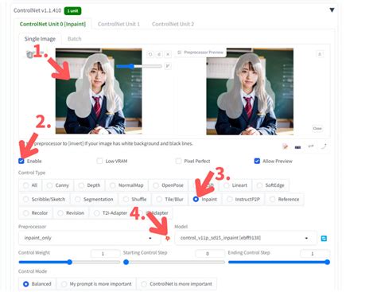Open the brush size tool
377x292 pixels.
167,66
